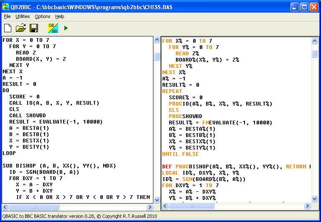Open the Utilities menu
The width and height of the screenshot is (321, 222).
pyautogui.click(x=23, y=16)
